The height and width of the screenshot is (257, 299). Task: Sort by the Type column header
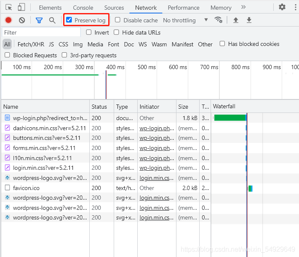tap(125, 107)
